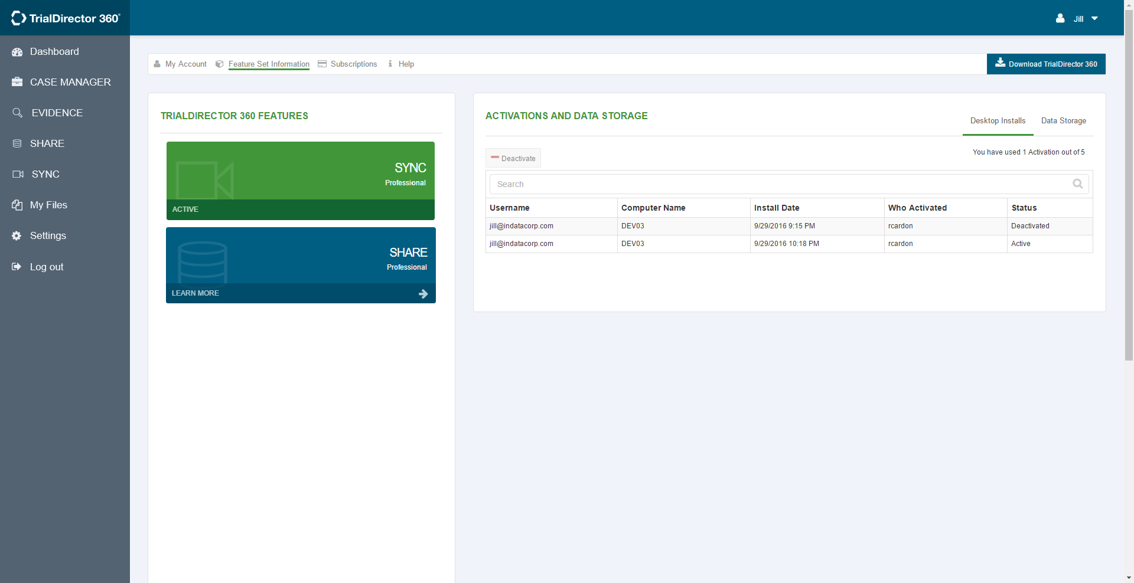This screenshot has width=1134, height=583.
Task: Sort by the Status column header
Action: click(x=1050, y=208)
